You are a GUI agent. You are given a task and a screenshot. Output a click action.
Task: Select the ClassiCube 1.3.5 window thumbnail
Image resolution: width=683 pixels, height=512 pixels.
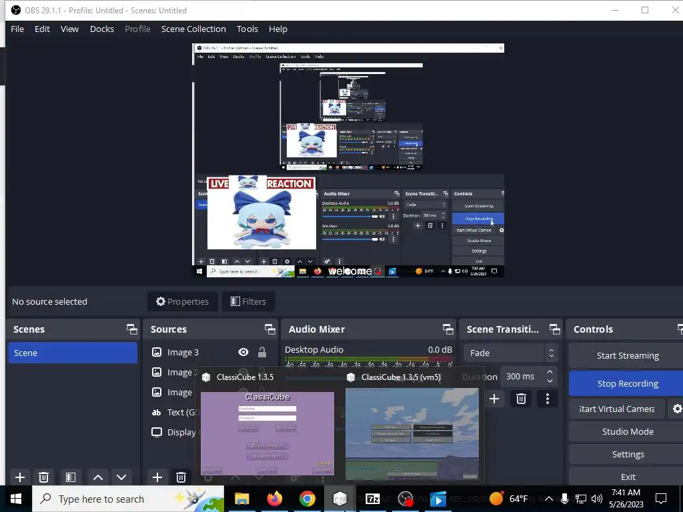point(267,433)
